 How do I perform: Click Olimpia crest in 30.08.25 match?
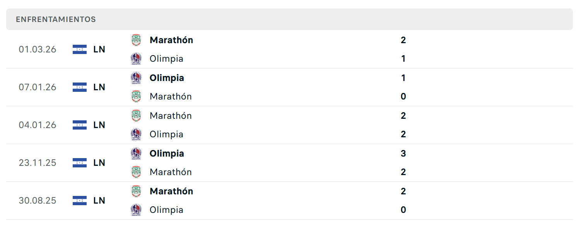click(136, 210)
